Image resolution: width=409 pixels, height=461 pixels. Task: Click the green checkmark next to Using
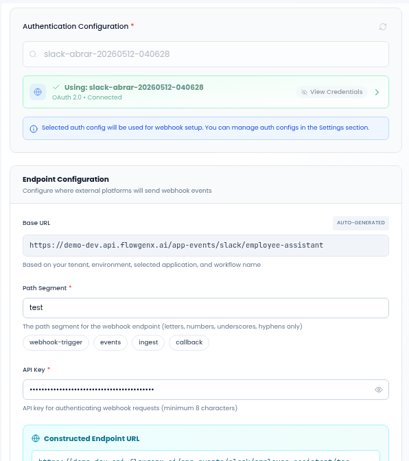56,87
